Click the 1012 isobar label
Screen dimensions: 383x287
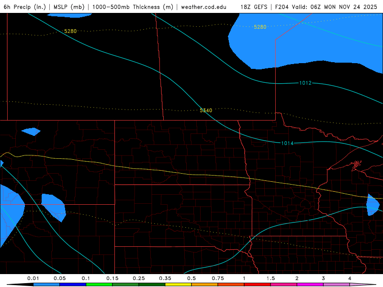click(x=305, y=83)
